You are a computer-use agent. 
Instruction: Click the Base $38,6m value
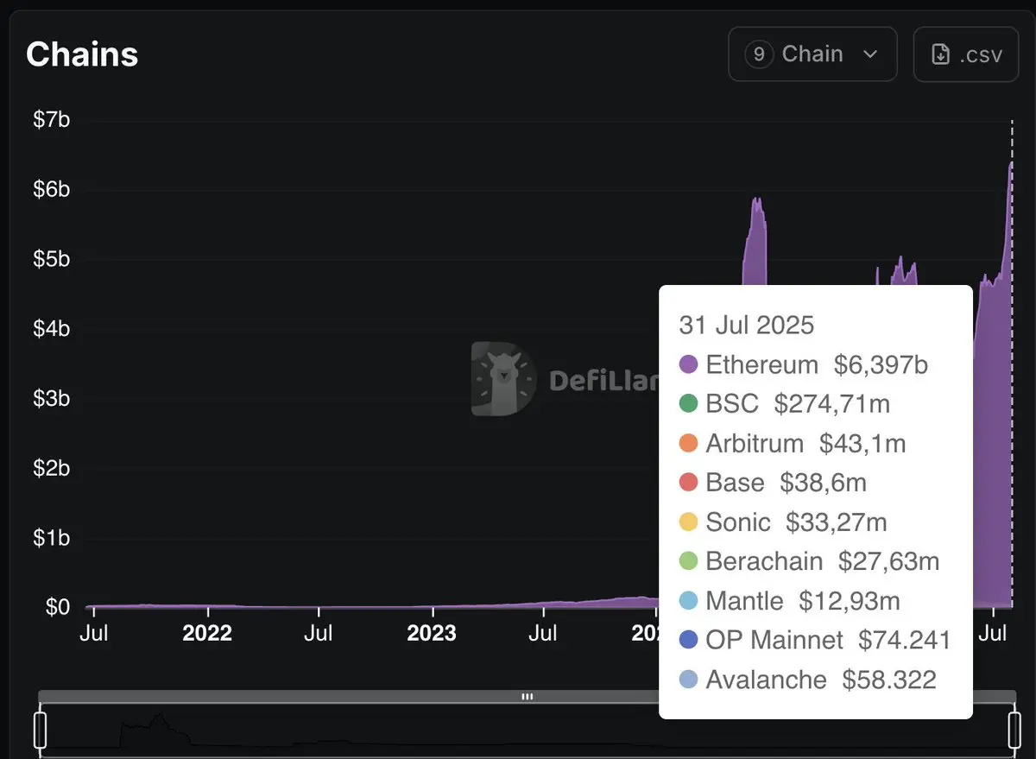coord(823,483)
